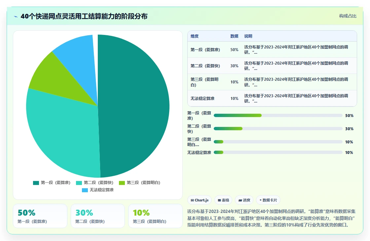Click the 第二段（能算快）legend label text
This screenshot has width=370, height=241.
coord(99,183)
